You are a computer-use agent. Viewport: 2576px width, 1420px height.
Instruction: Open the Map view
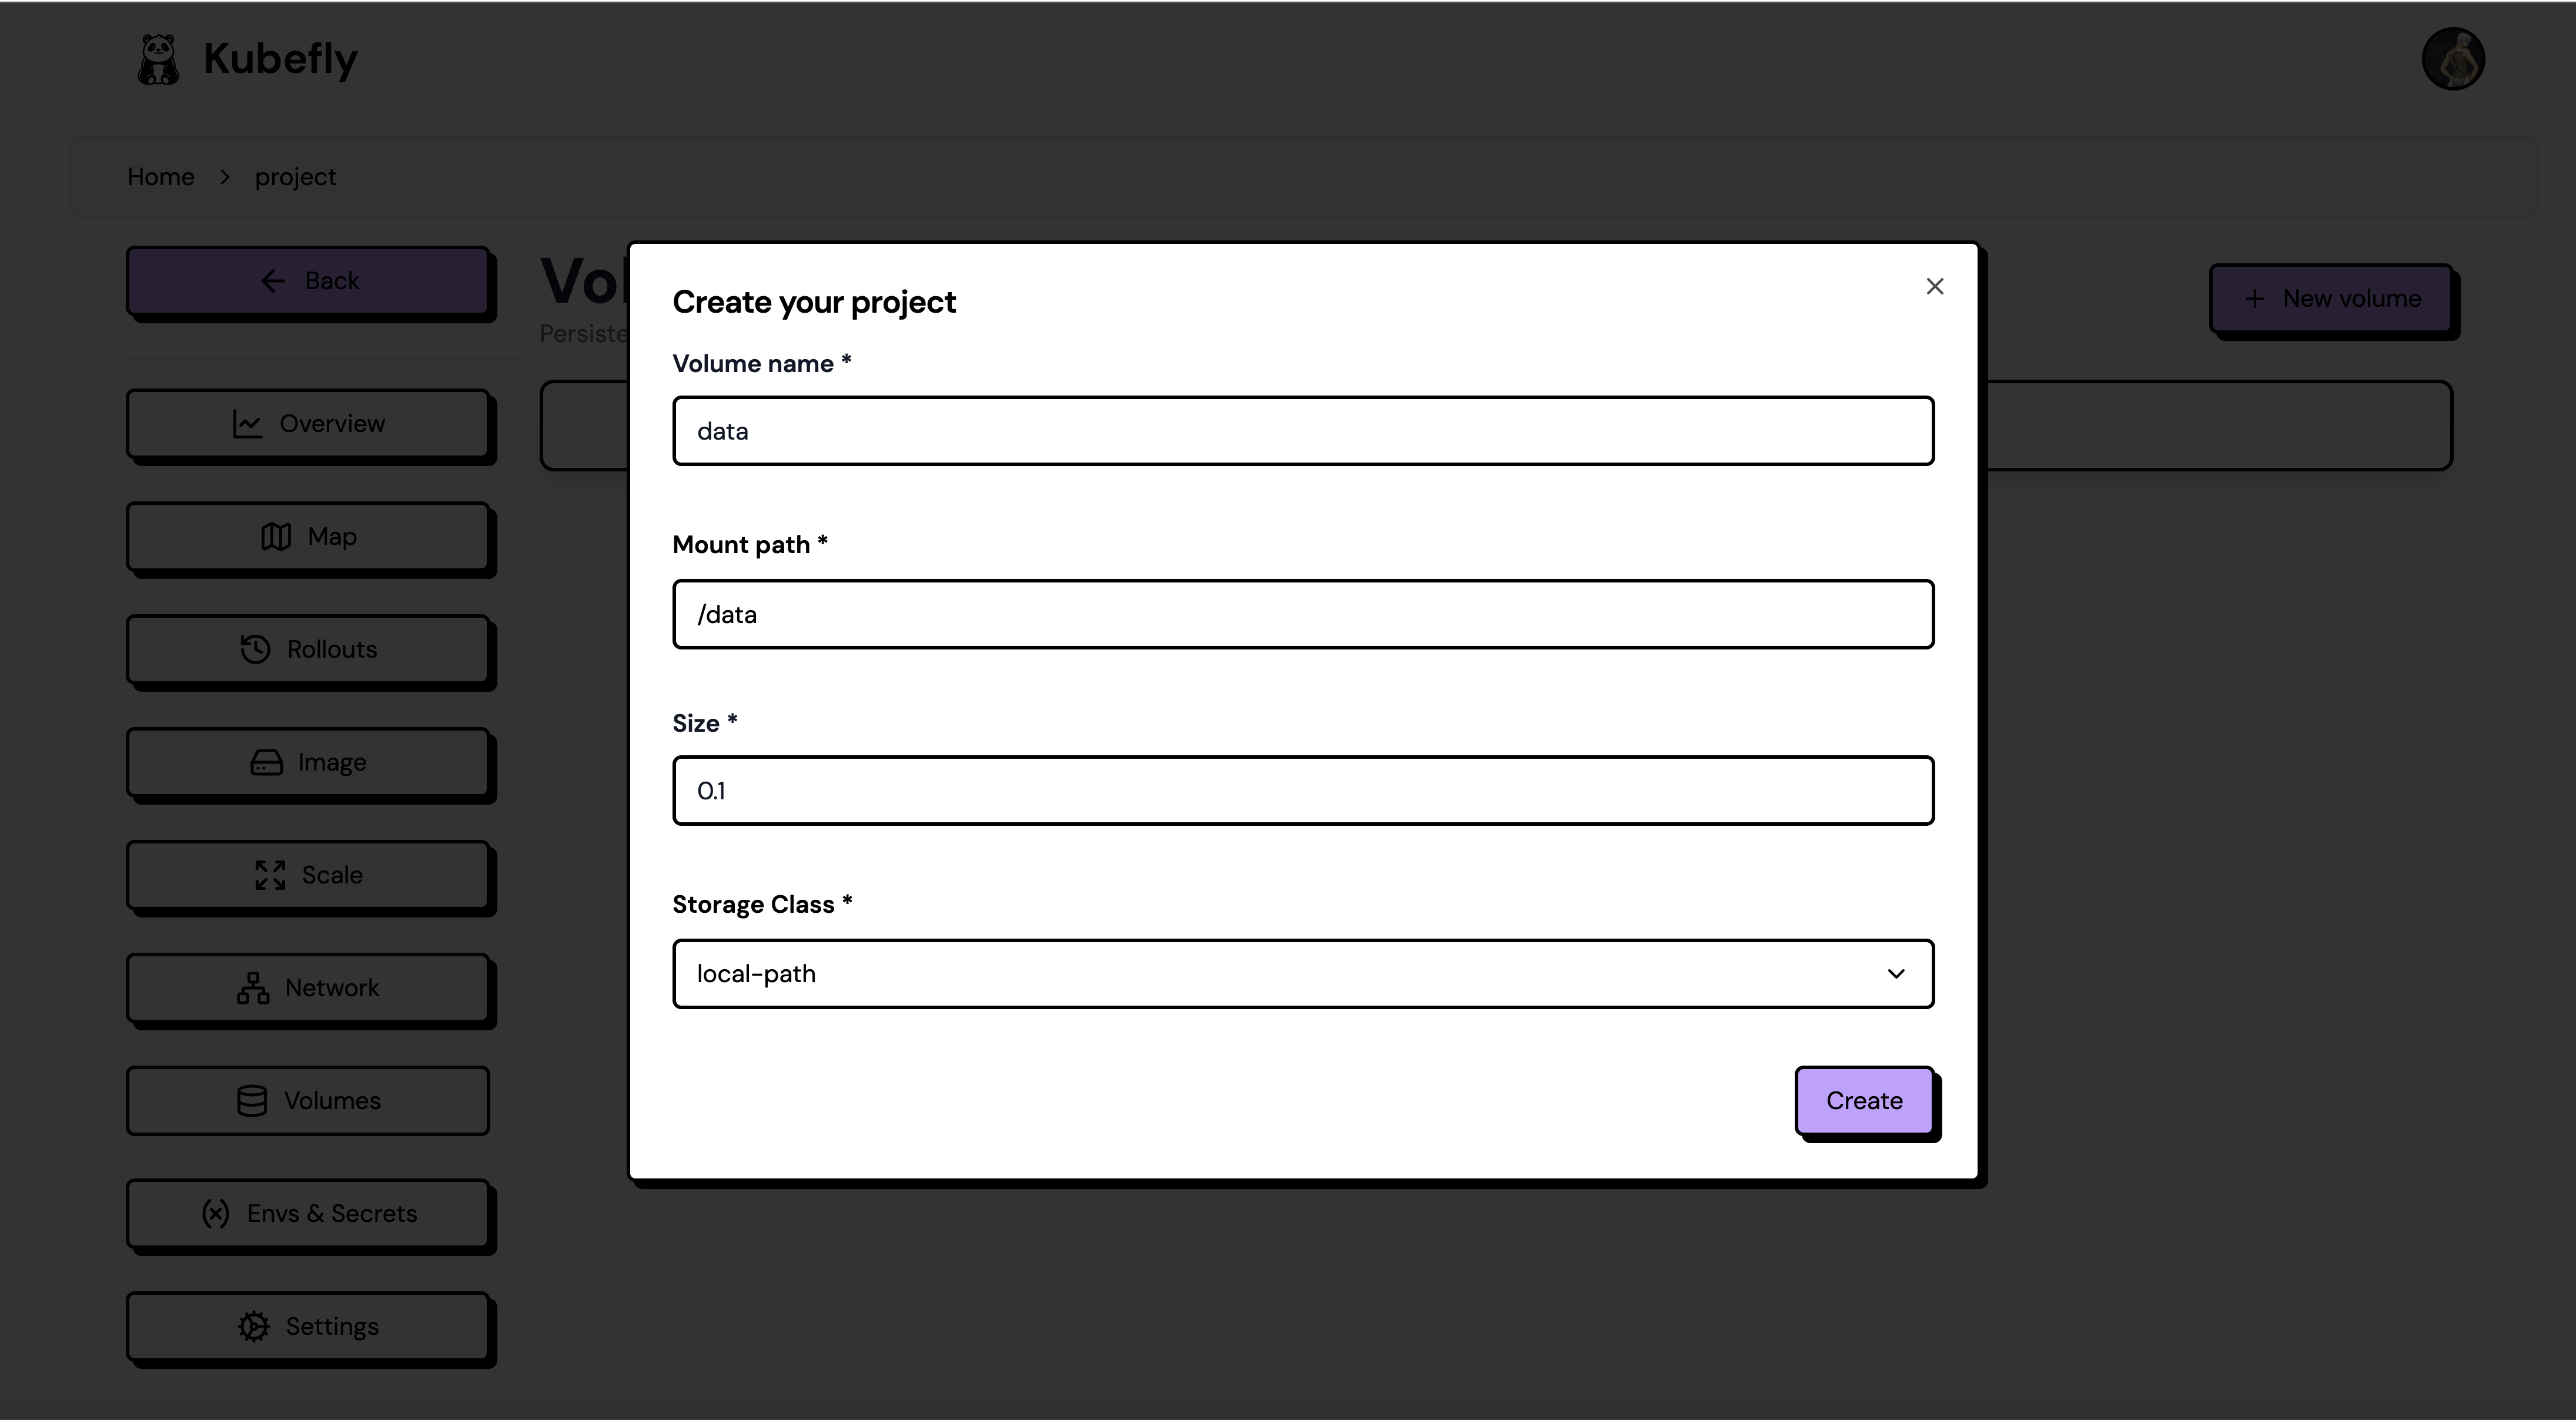[308, 537]
